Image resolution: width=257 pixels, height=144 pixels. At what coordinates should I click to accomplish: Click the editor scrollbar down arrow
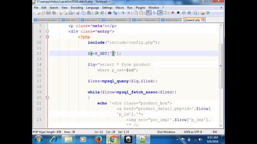click(221, 126)
